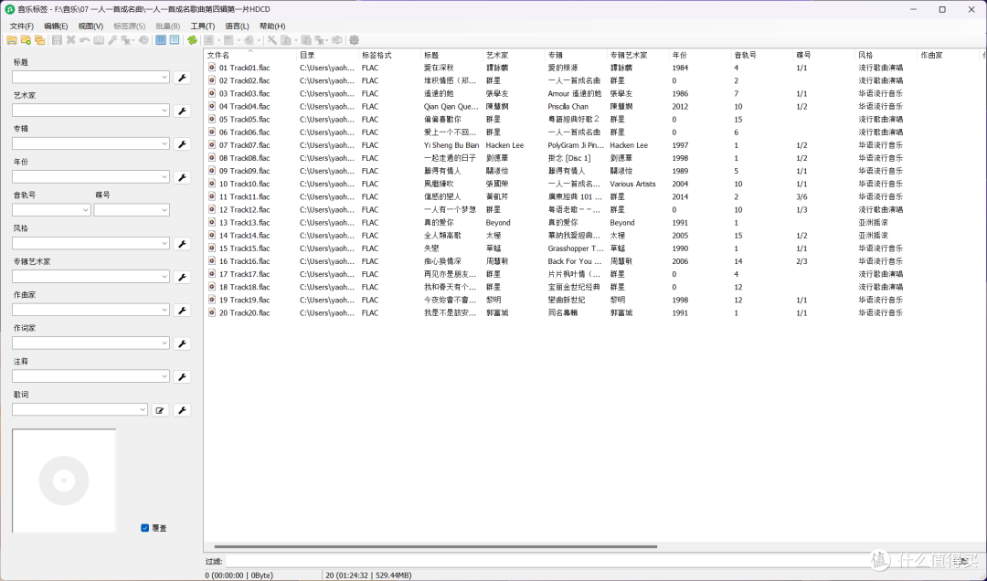
Task: Click the wrench button beside 艺术家 field
Action: pyautogui.click(x=182, y=111)
